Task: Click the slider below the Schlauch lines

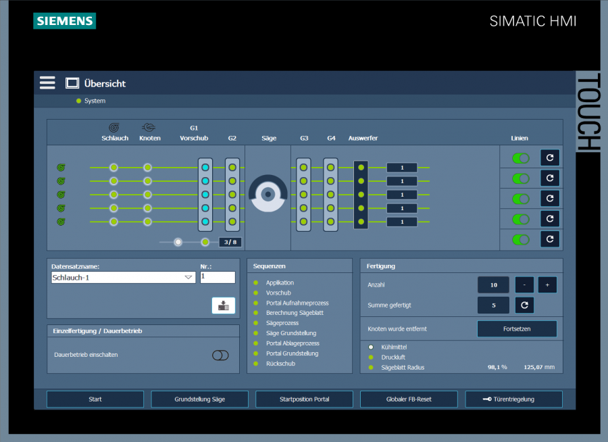Action: tap(178, 242)
